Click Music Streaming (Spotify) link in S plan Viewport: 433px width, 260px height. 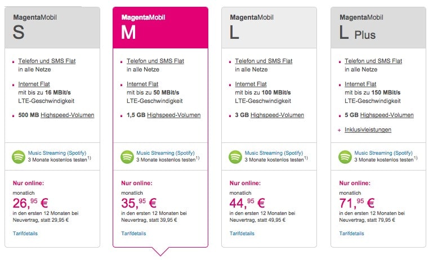tap(57, 153)
